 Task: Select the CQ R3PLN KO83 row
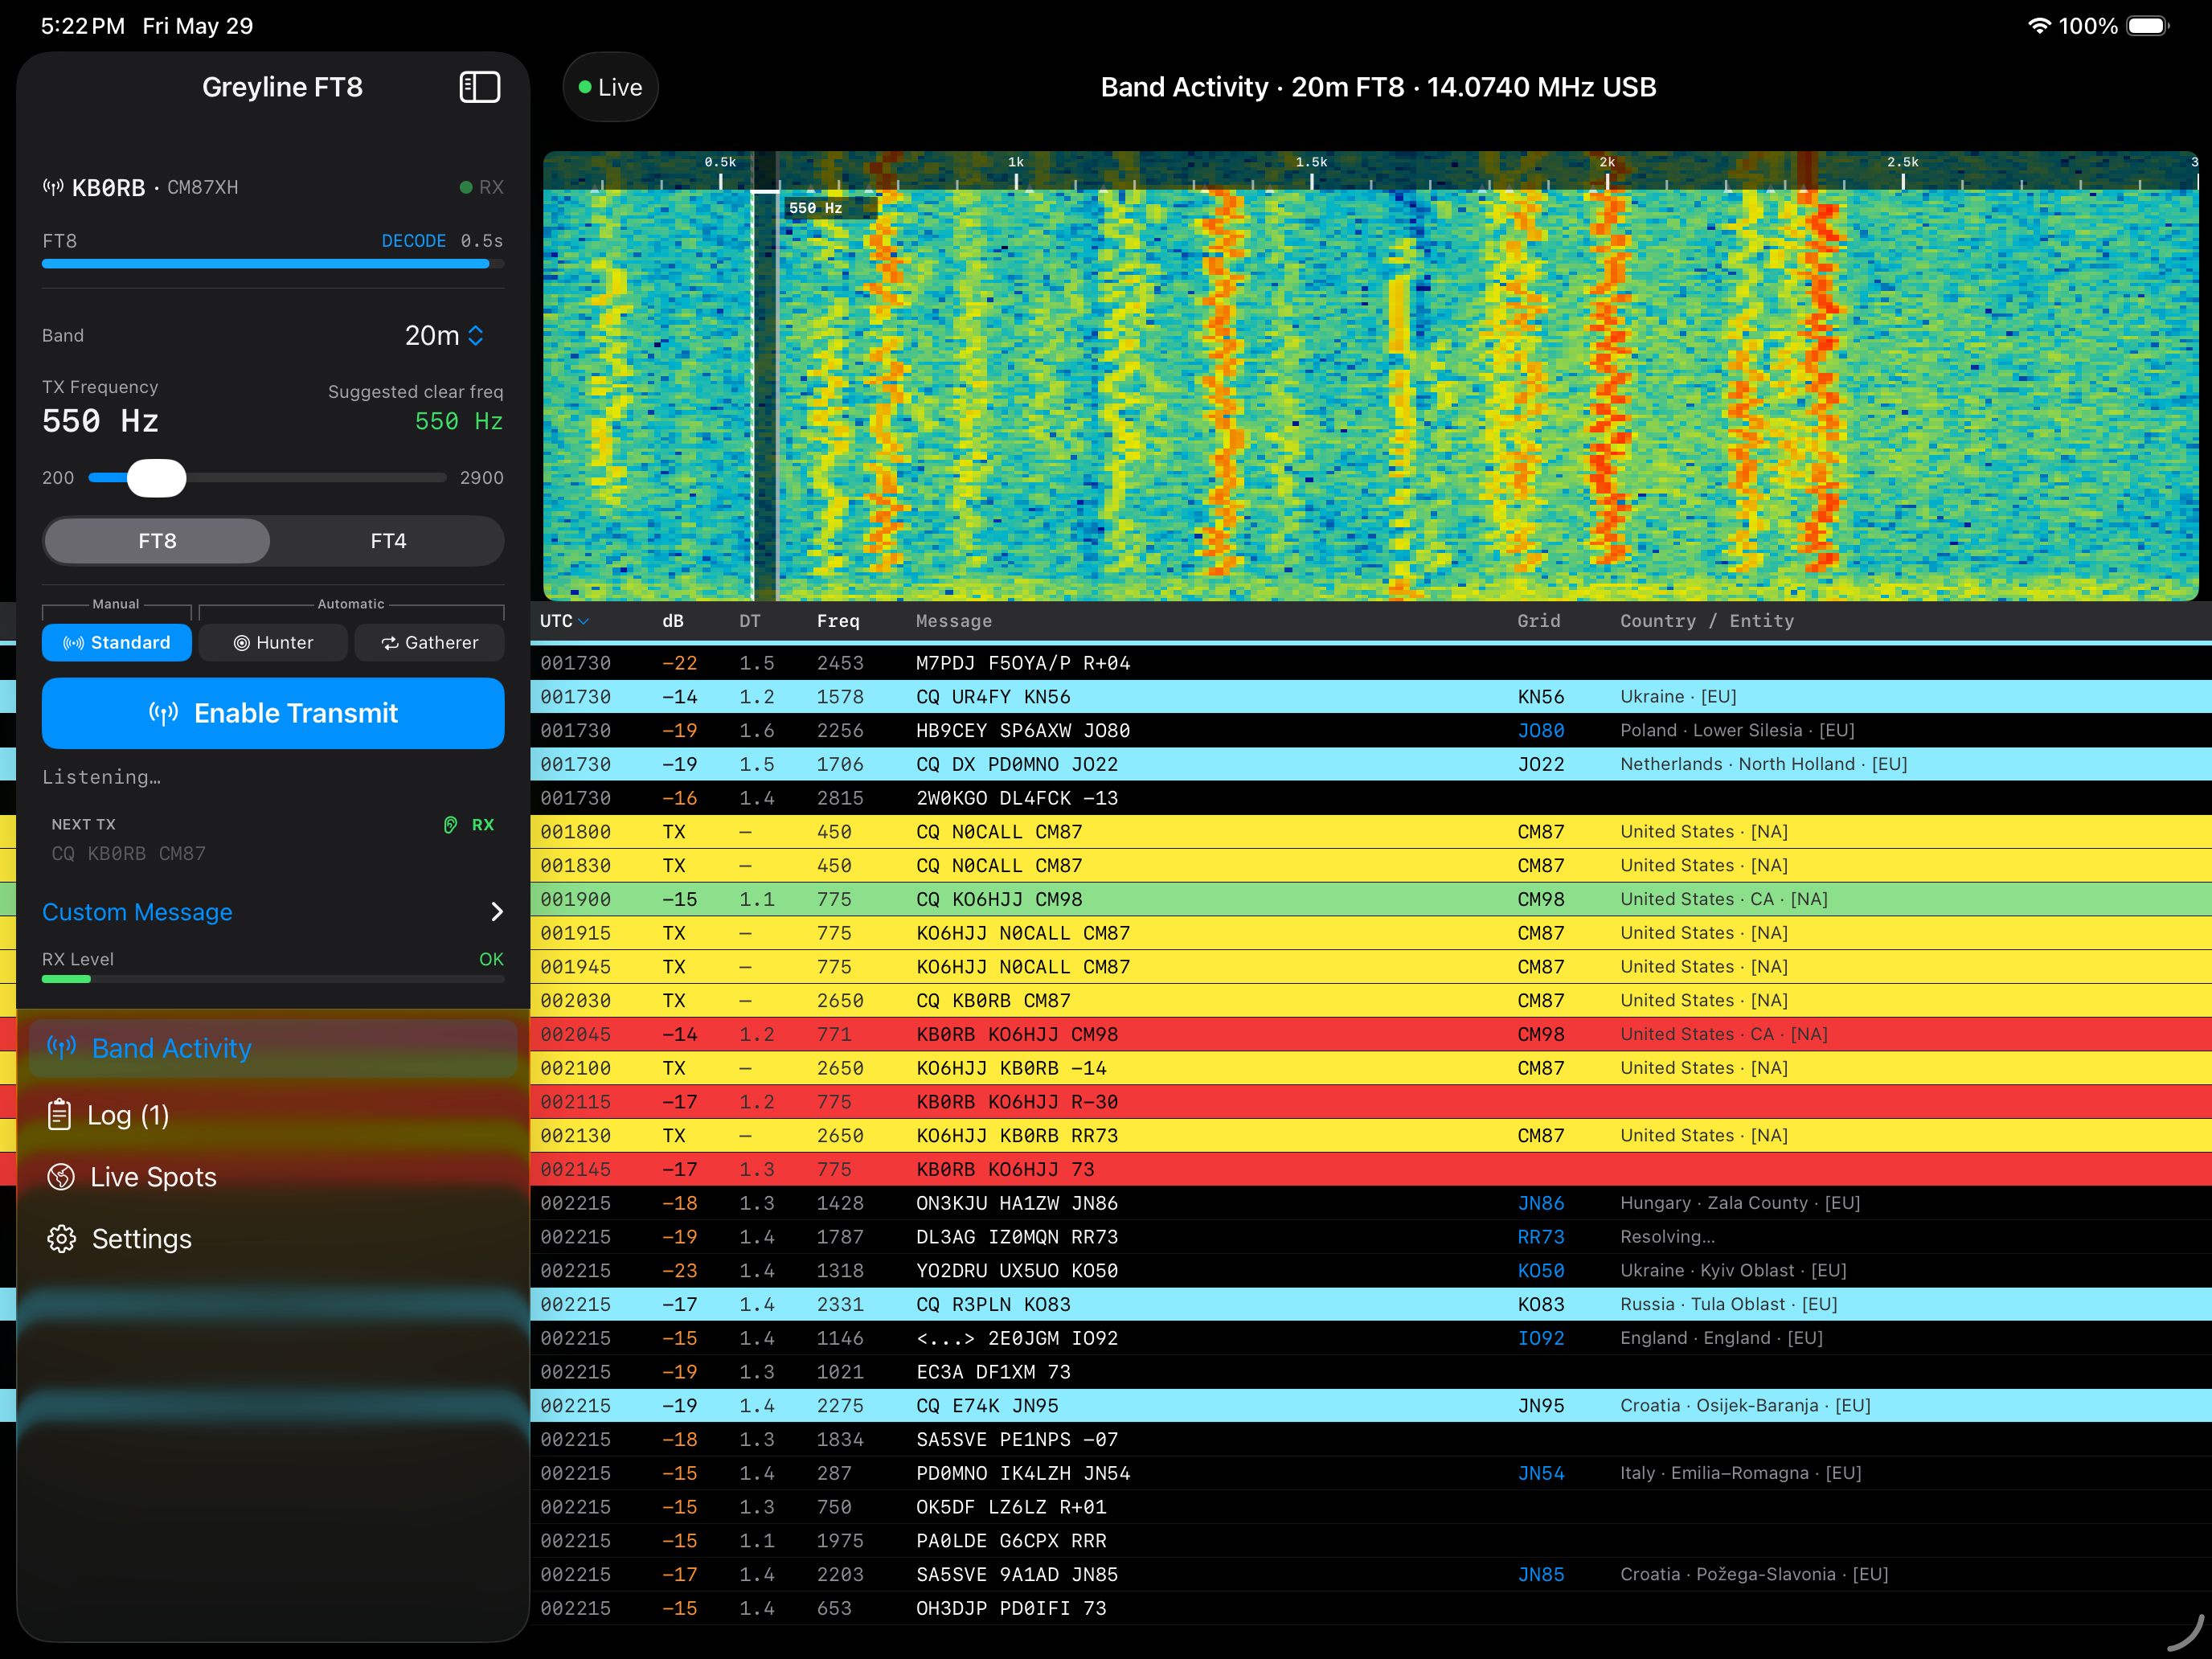point(1370,1304)
